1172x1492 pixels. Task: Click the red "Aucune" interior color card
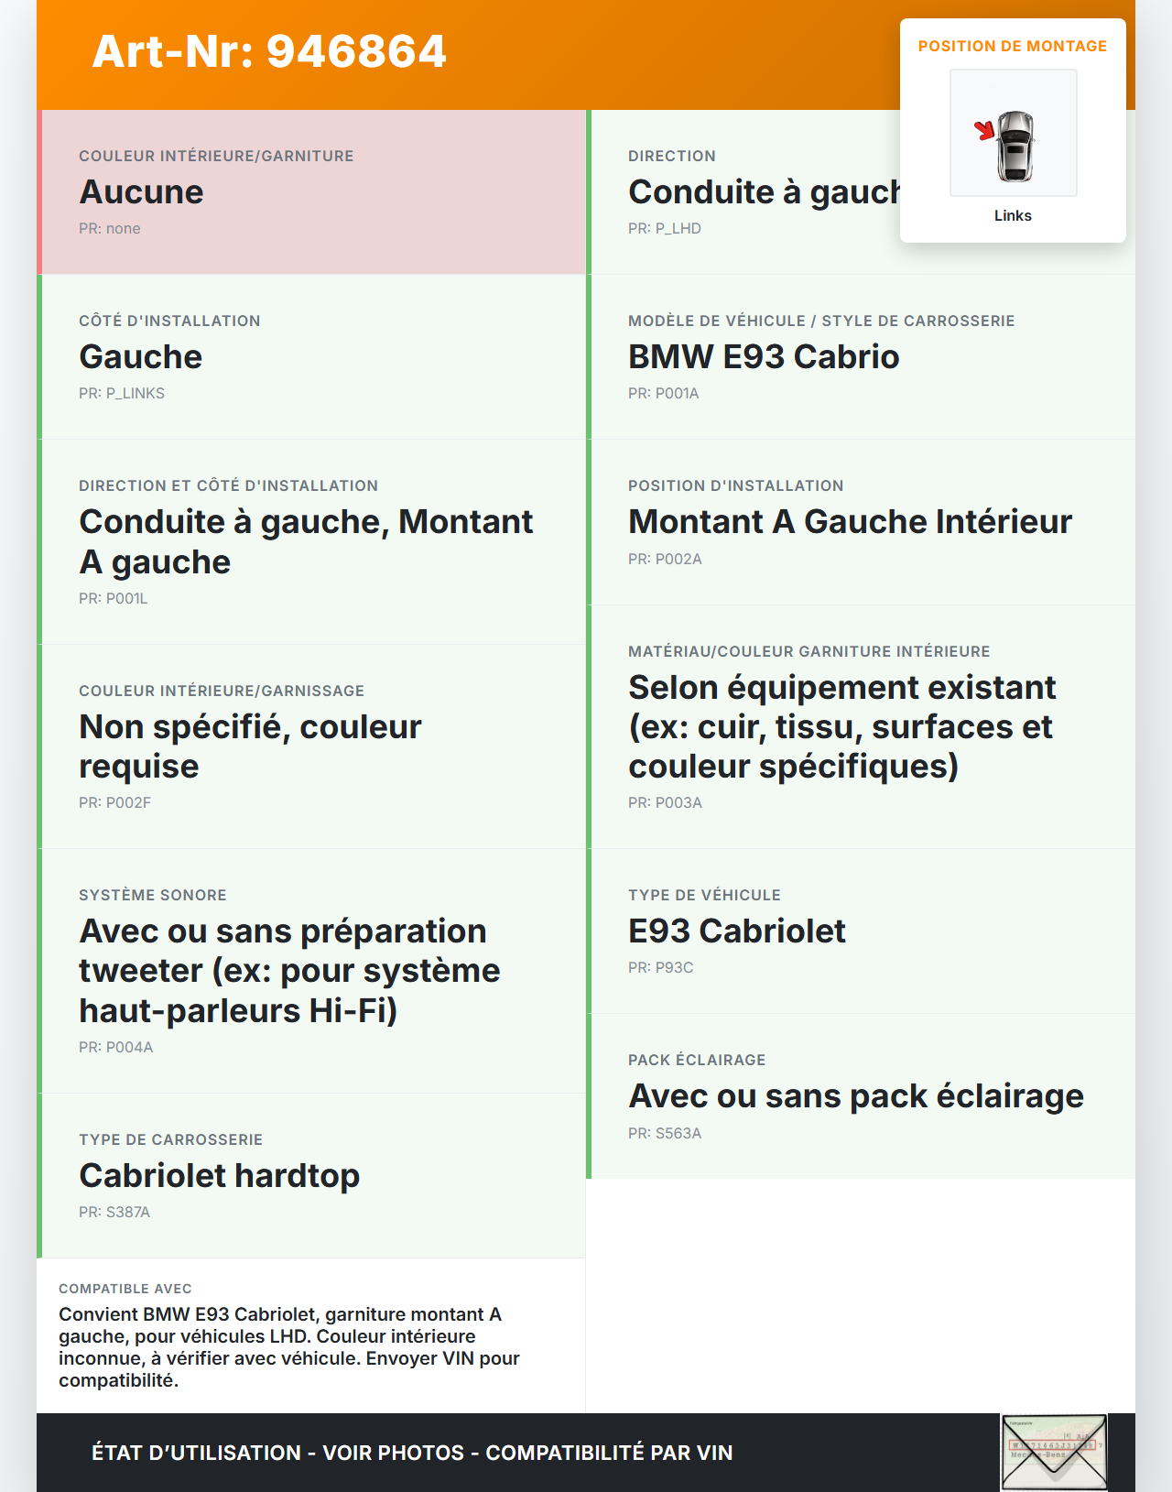click(x=311, y=192)
